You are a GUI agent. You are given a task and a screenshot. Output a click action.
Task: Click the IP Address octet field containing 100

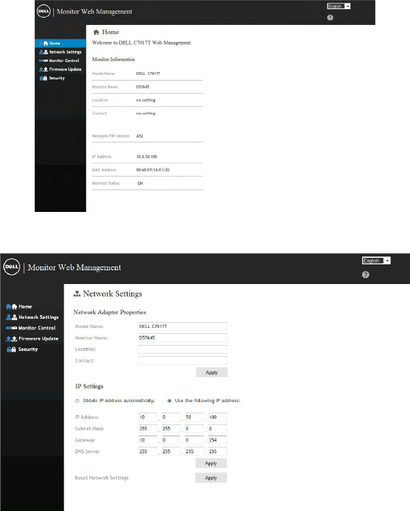click(217, 417)
